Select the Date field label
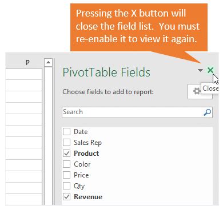The height and width of the screenshot is (206, 223). [x=81, y=132]
